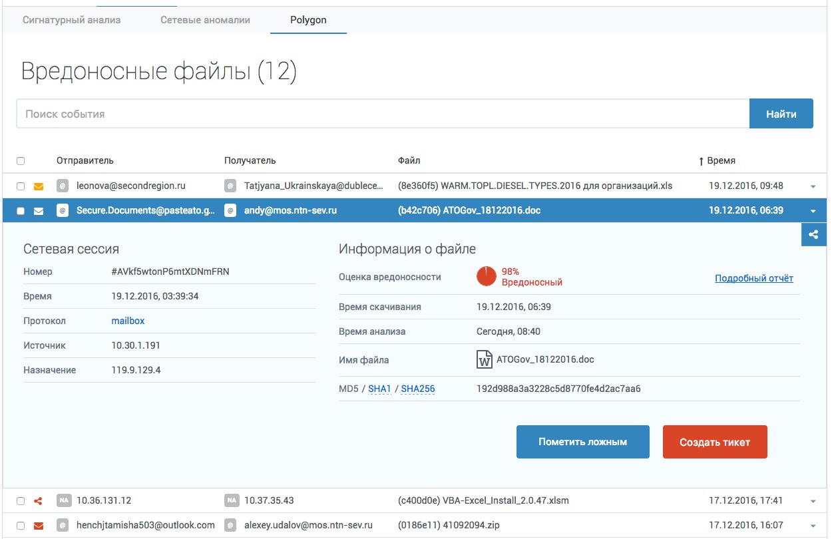The height and width of the screenshot is (539, 832).
Task: Click the @ icon before Tatjyana_Ukrainskaya recipient
Action: 231,186
